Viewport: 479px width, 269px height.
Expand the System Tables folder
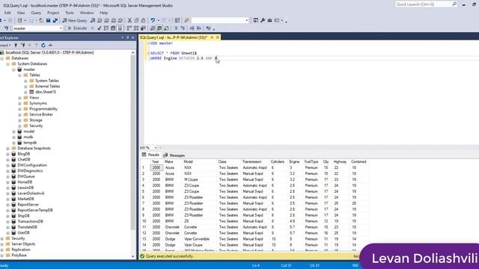pos(25,81)
